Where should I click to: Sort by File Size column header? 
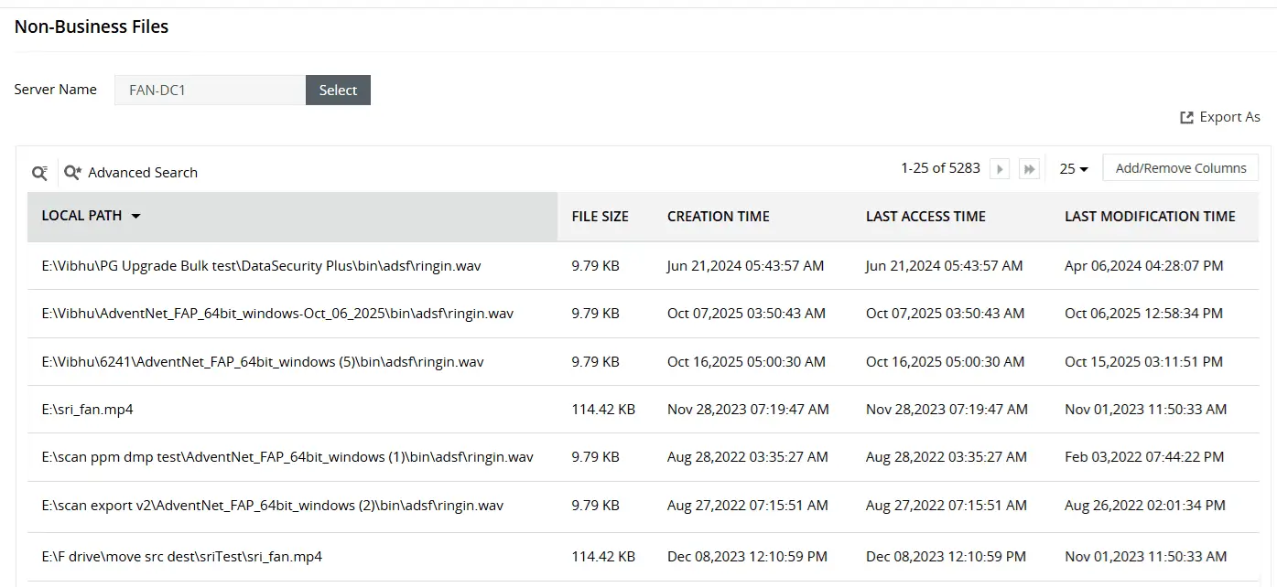pyautogui.click(x=600, y=217)
